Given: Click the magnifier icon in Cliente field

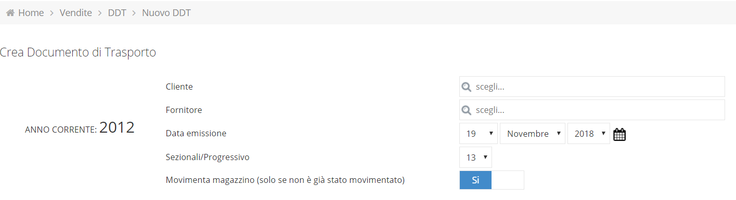Looking at the screenshot, I should click(467, 87).
